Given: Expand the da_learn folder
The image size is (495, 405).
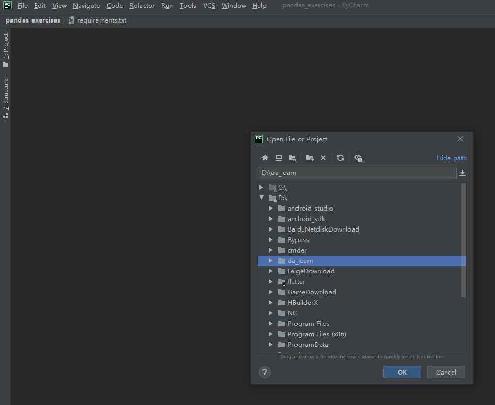Looking at the screenshot, I should pos(270,261).
